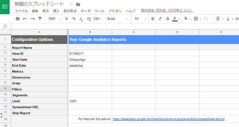Expand hidden rows arrow below row 13
239x127 pixels.
point(1,113)
